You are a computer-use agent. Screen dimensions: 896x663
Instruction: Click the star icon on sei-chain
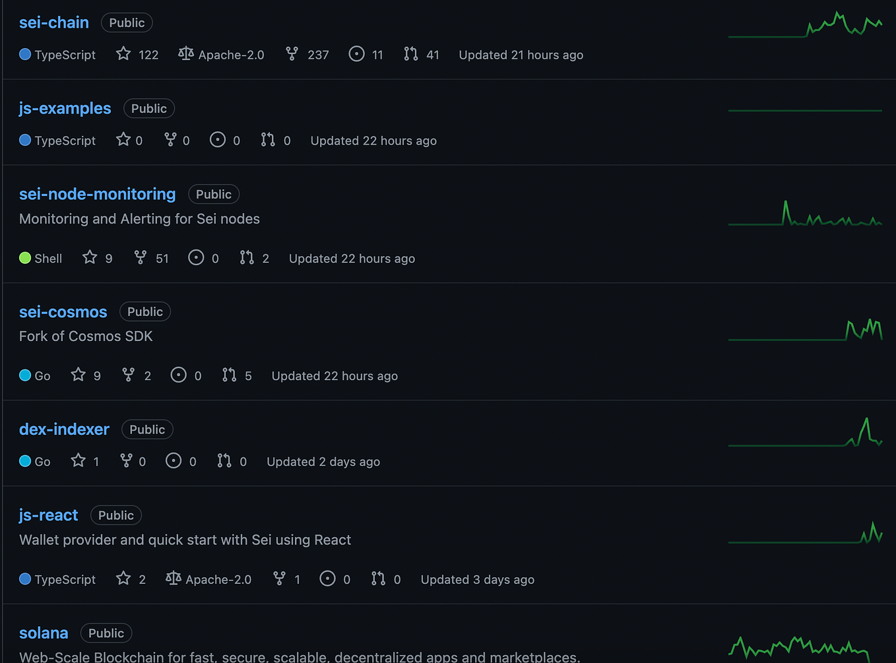(123, 55)
